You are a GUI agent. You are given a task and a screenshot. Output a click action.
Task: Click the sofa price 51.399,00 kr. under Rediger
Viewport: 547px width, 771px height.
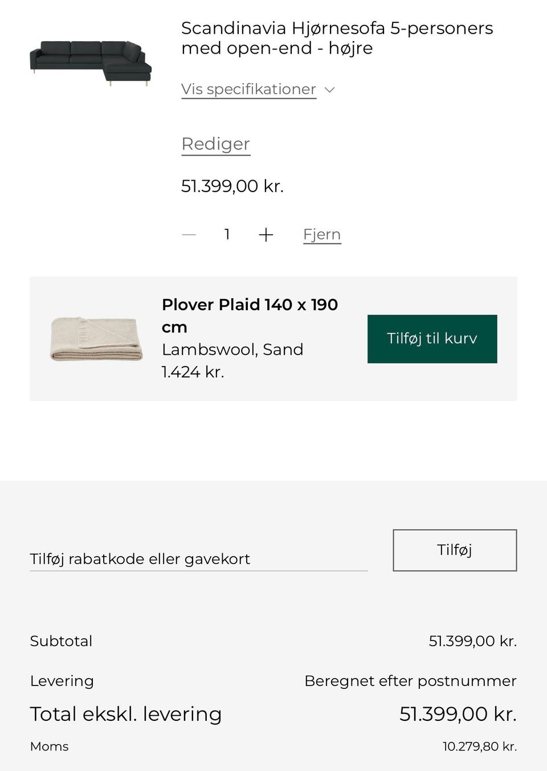click(232, 186)
